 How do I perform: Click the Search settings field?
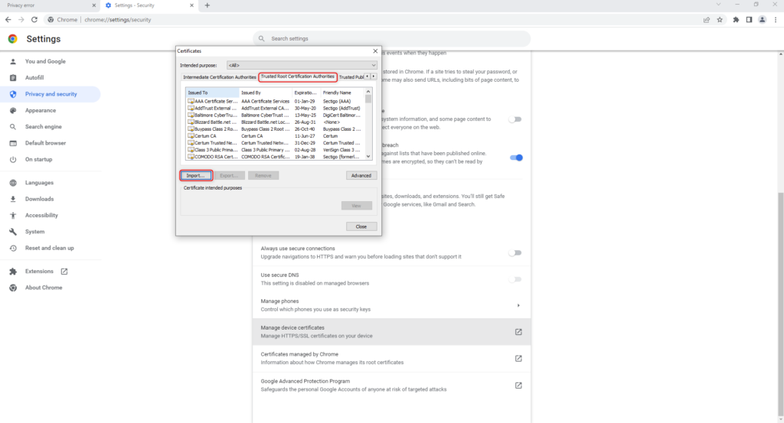point(391,38)
